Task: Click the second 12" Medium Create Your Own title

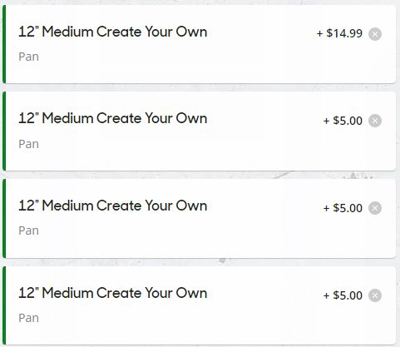Action: pyautogui.click(x=113, y=118)
